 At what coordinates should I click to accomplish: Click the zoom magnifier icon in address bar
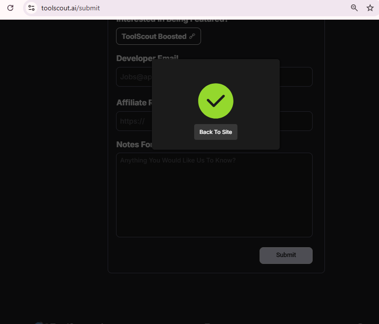pyautogui.click(x=354, y=8)
